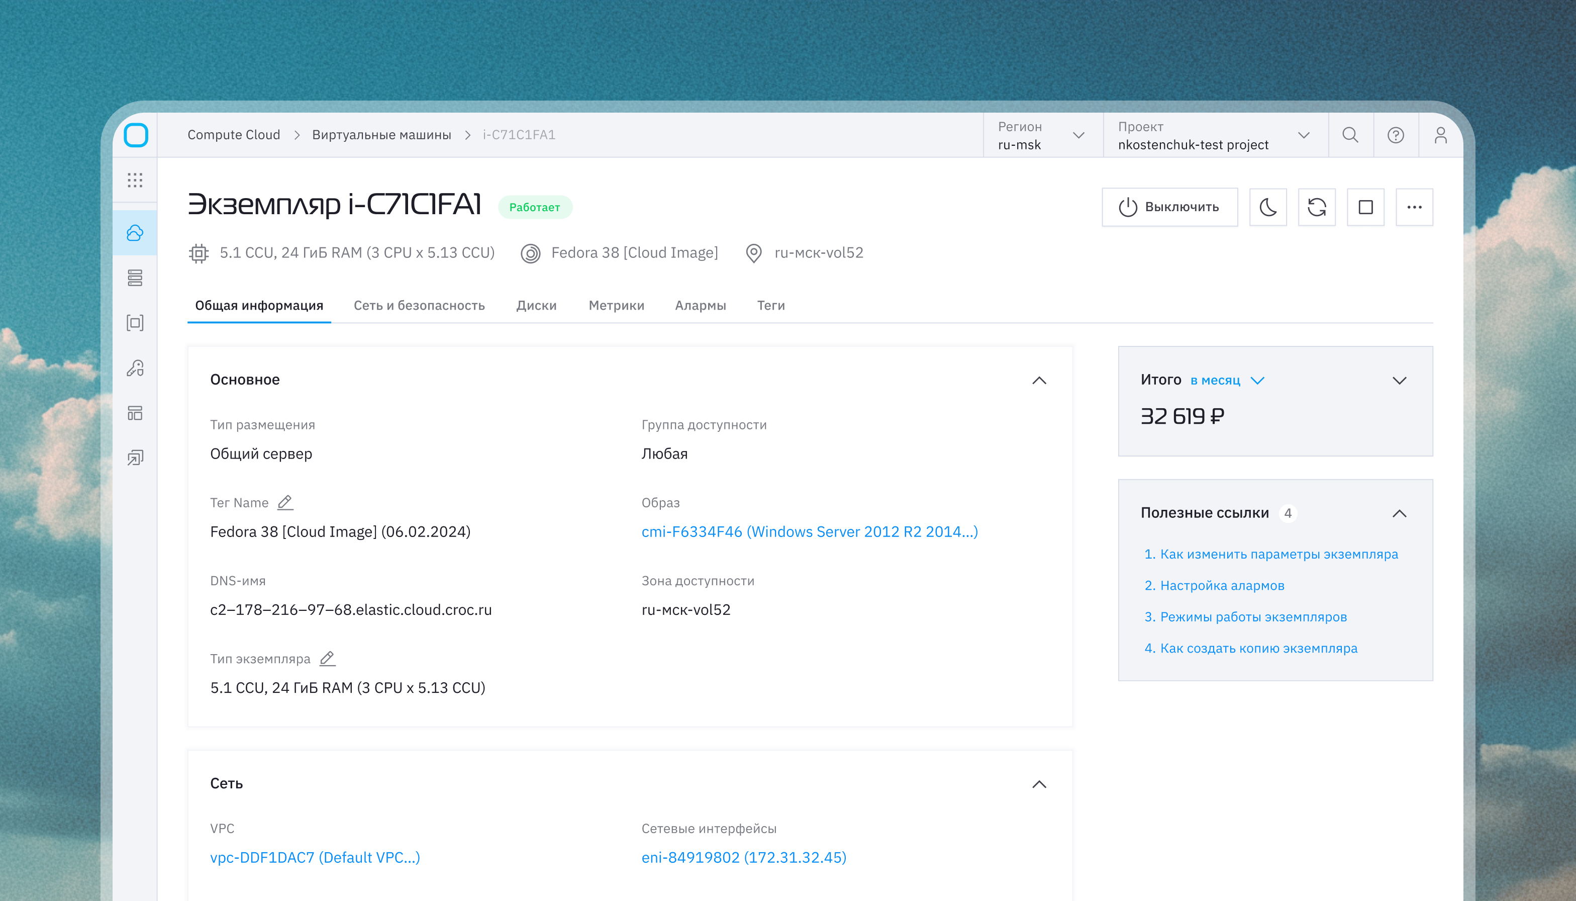Open Как создать копию экземпляра link
Viewport: 1576px width, 901px height.
(1259, 648)
